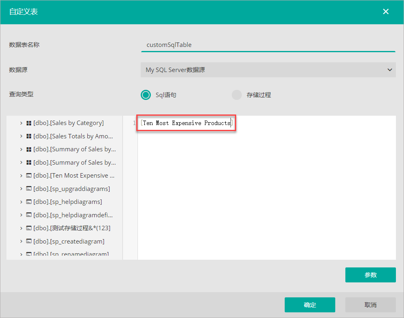The width and height of the screenshot is (404, 318).
Task: Expand the [dbo].[Sales by Category] tree node
Action: click(x=21, y=123)
